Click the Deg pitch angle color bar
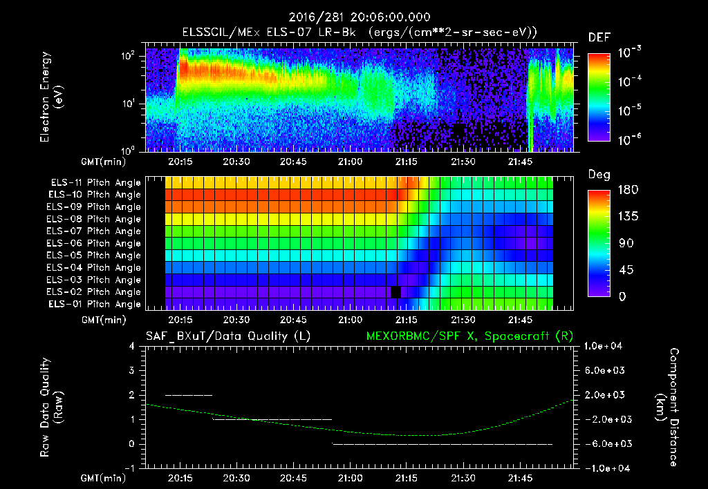Screen dimensions: 708x489 (599, 243)
